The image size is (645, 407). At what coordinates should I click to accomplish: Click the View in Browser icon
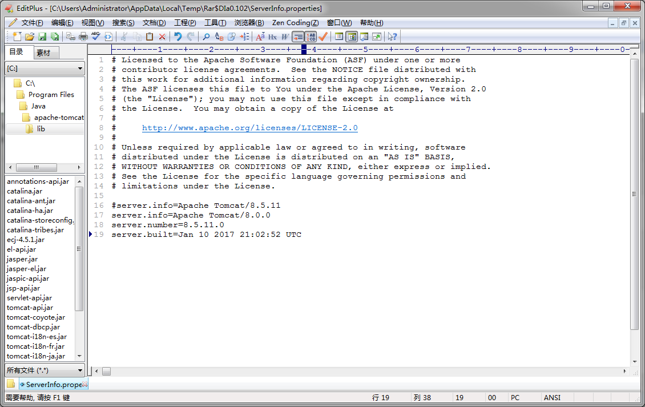click(x=108, y=37)
